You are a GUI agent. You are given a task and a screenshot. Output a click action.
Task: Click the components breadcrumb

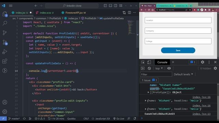[x=26, y=18]
